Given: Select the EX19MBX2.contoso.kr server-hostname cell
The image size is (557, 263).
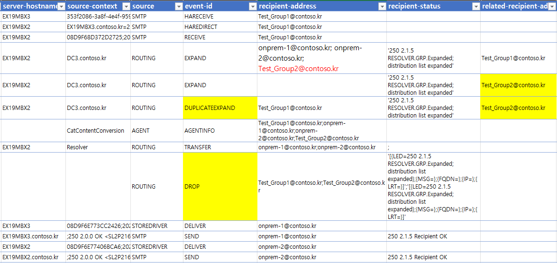Looking at the screenshot, I should (x=33, y=257).
